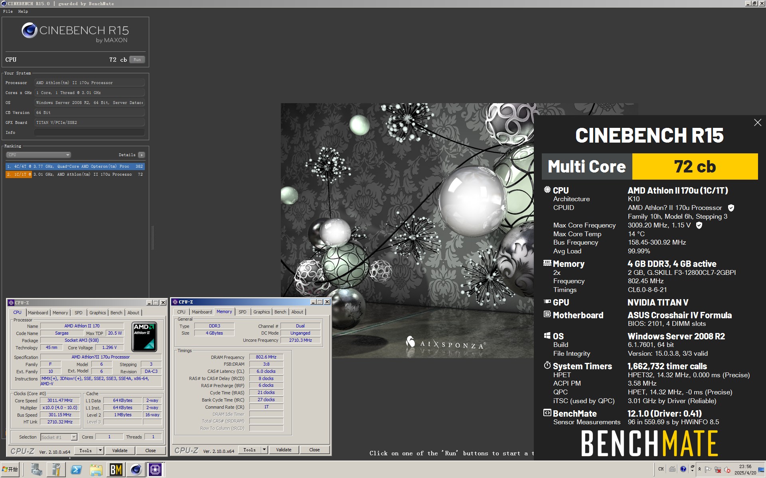
Task: Run the CPU benchmark in Cinebench
Action: pos(137,60)
